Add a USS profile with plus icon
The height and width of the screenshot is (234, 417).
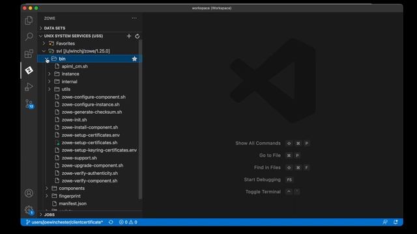coord(129,36)
